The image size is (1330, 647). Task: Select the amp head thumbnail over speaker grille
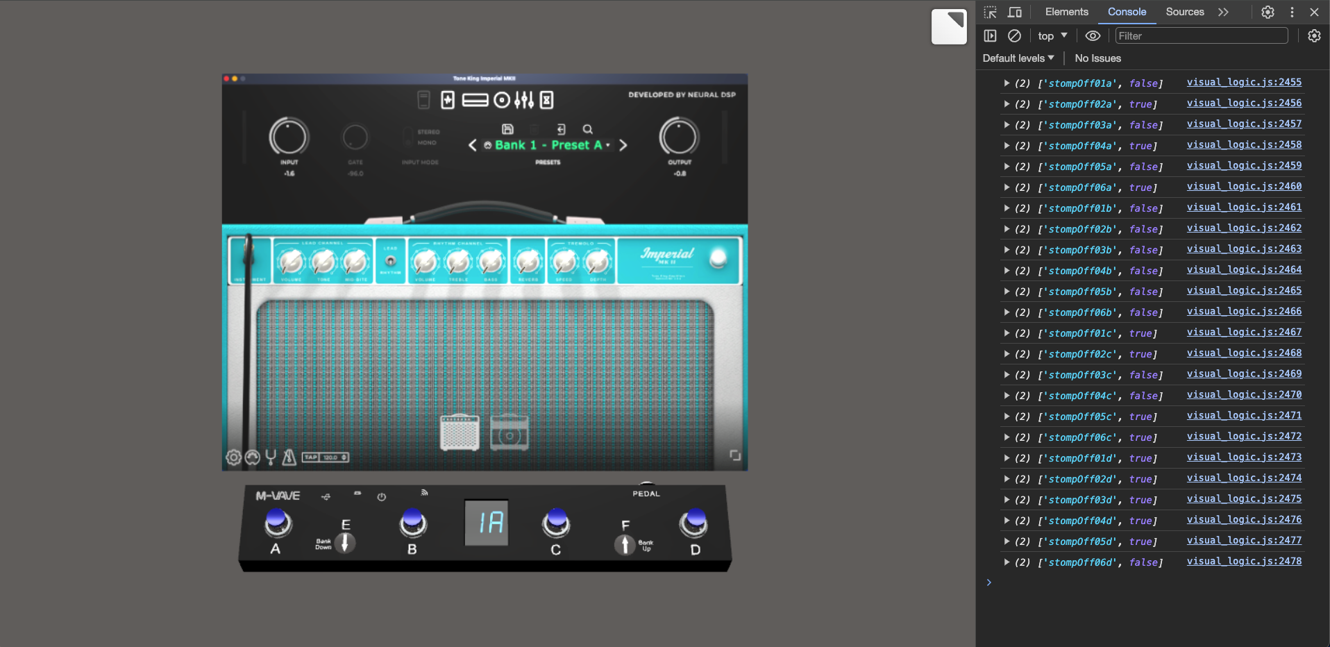460,432
